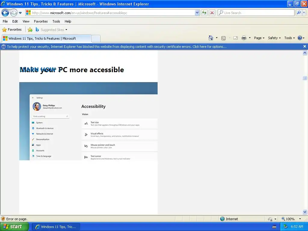The image size is (308, 231).
Task: Click the security information bar message
Action: (x=117, y=47)
